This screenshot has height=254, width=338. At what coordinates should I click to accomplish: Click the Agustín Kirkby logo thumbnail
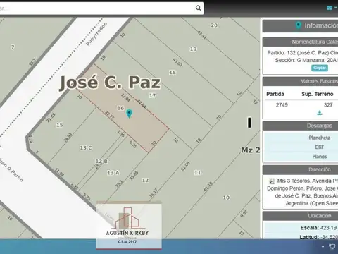click(x=129, y=225)
